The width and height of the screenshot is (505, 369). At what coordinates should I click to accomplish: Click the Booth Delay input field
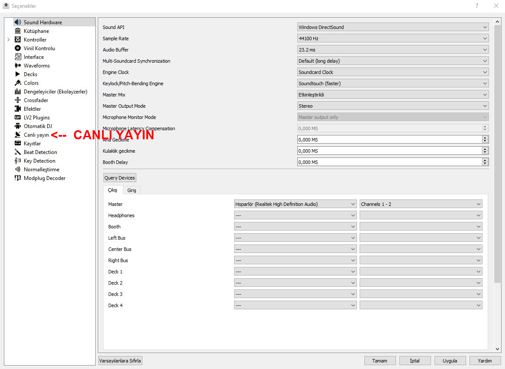click(x=389, y=162)
